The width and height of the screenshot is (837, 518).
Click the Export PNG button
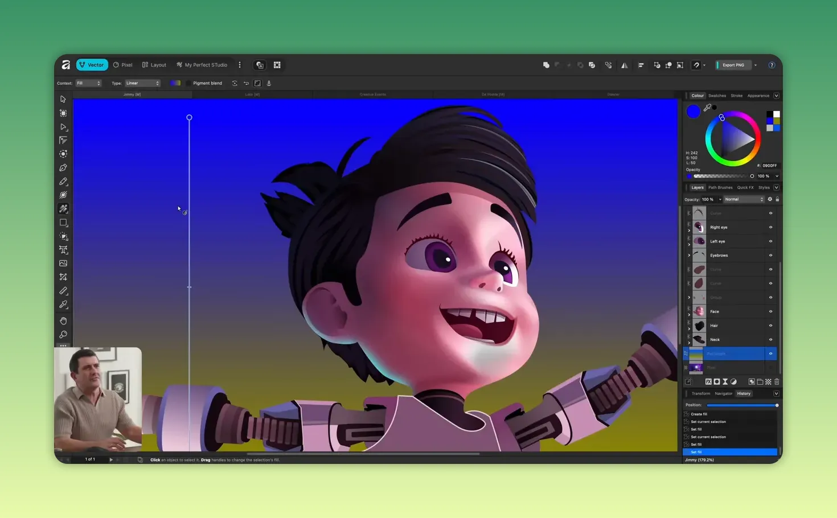[x=733, y=65]
